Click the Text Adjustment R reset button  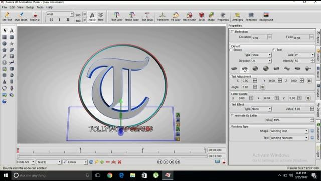(309, 81)
